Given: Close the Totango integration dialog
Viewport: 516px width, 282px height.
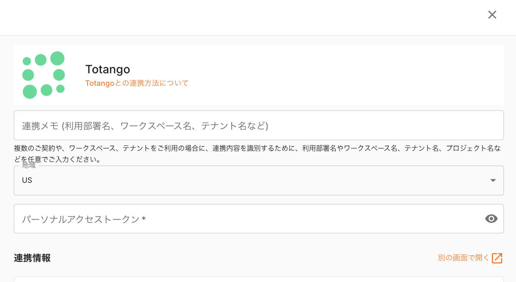Looking at the screenshot, I should 492,15.
